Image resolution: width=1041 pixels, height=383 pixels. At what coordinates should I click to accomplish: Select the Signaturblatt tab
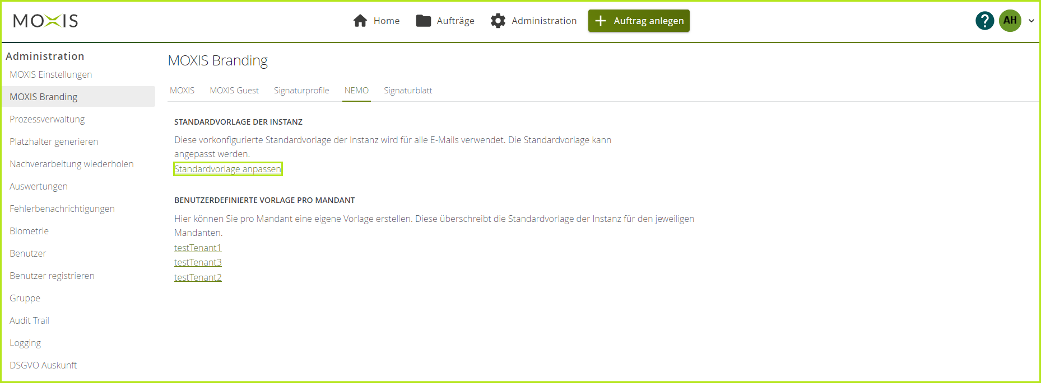(408, 91)
